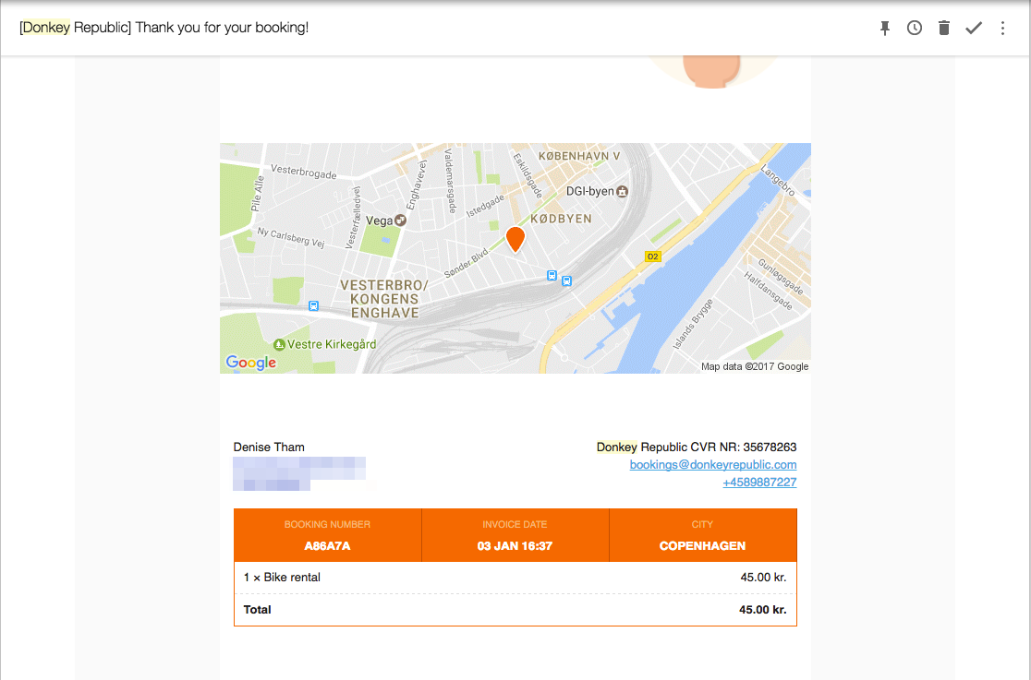
Task: Click Donkey Republic CVR NR text
Action: coord(697,447)
